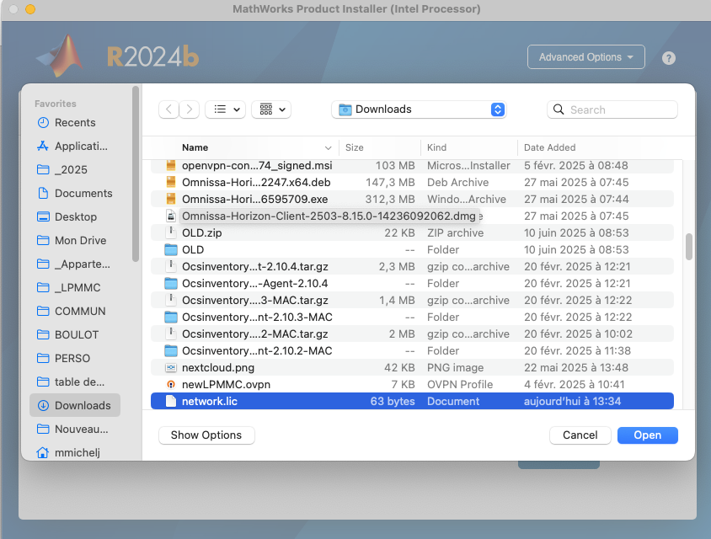Select Ocsinventory....3-MAC.tar.gz file
Screen dimensions: 711x539
(x=412, y=300)
